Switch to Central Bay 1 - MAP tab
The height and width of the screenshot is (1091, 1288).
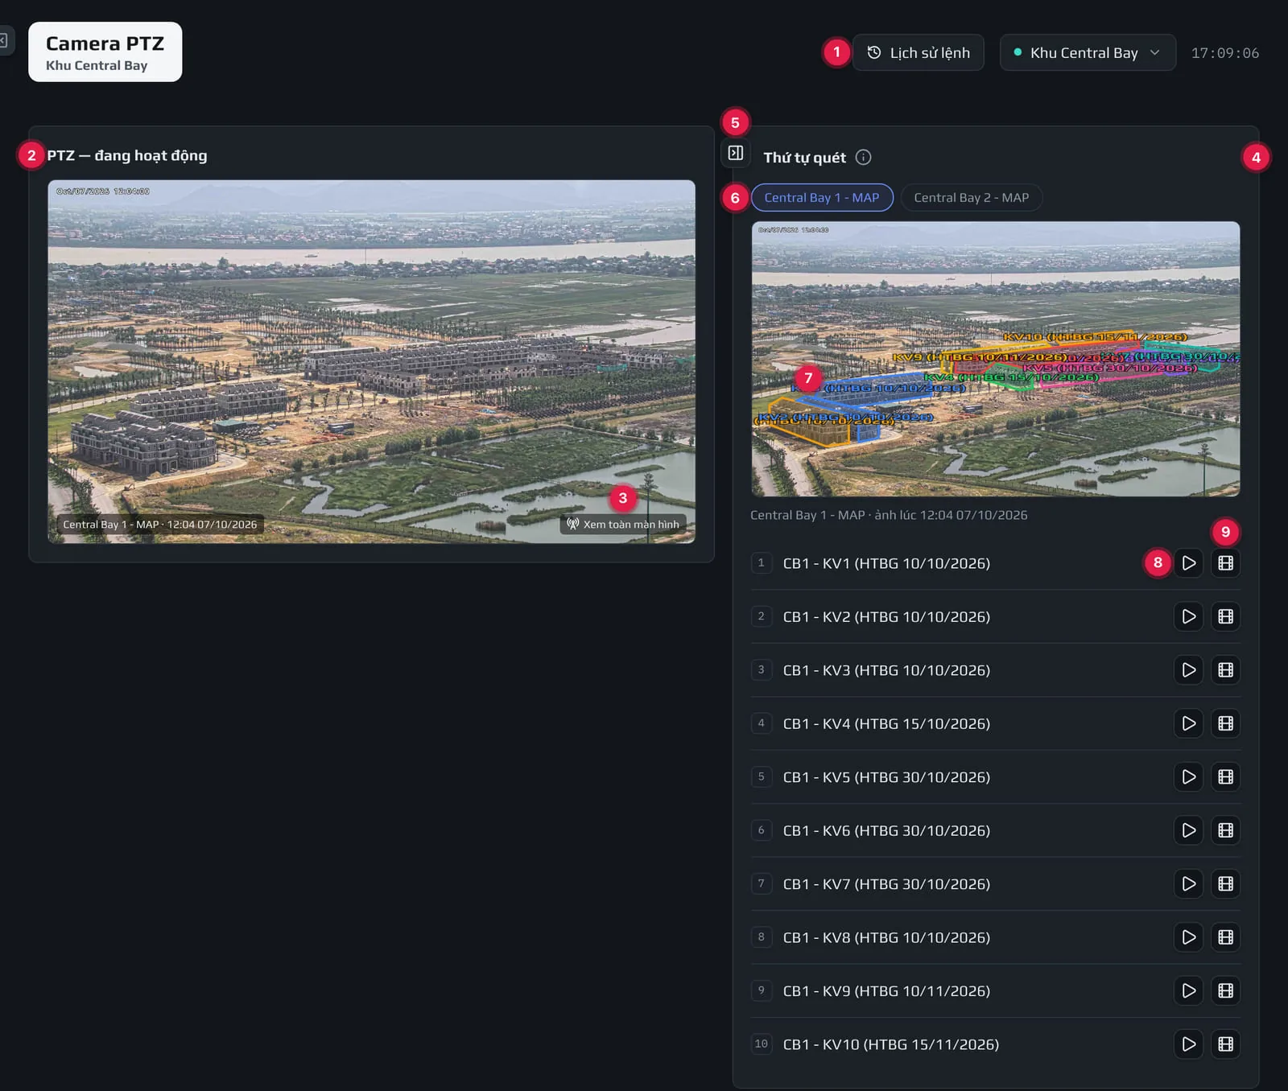point(822,198)
